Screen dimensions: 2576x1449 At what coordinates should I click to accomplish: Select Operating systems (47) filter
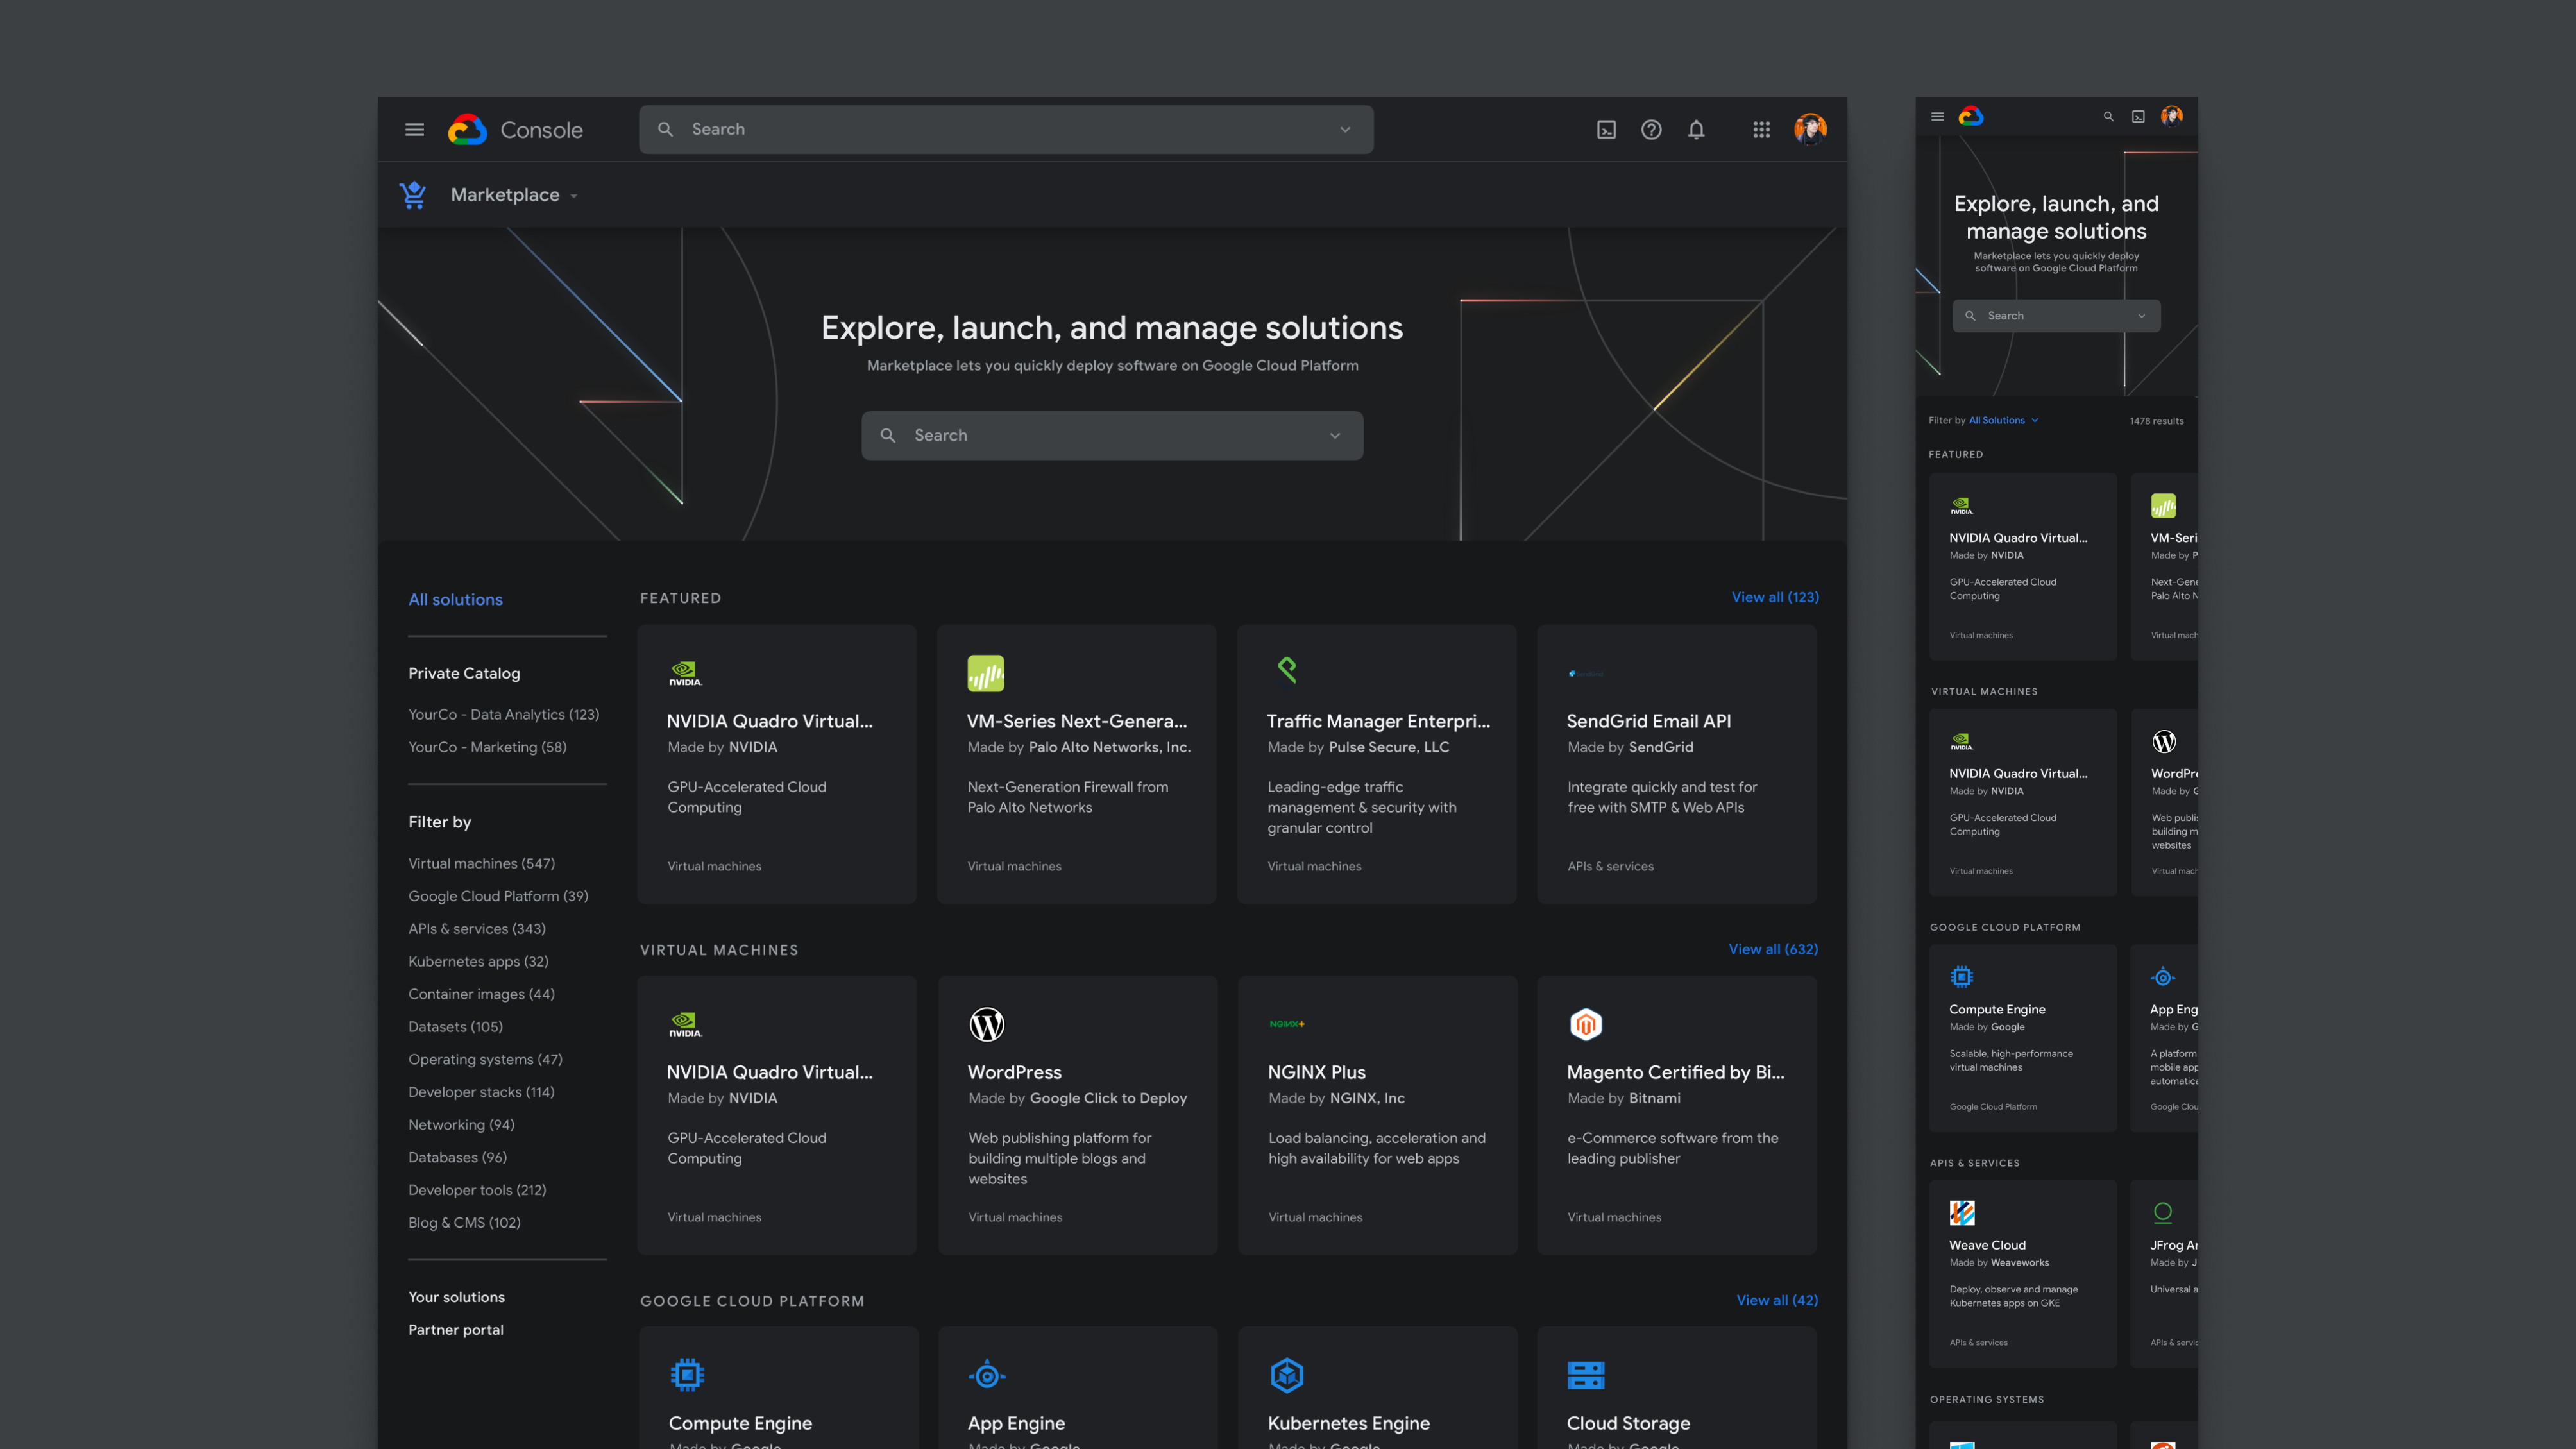pos(485,1060)
